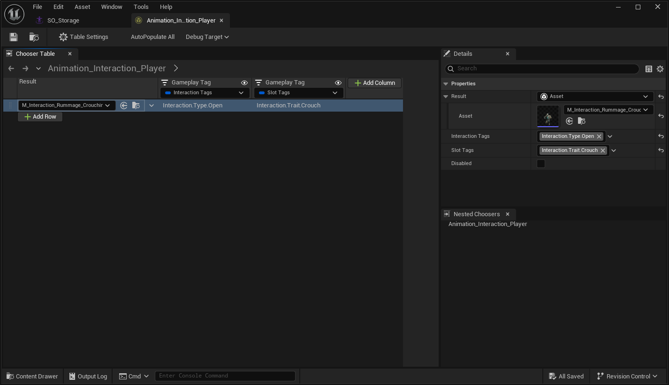Toggle Interaction Tags column visibility eye icon
Screen dimensions: 669x385
244,82
